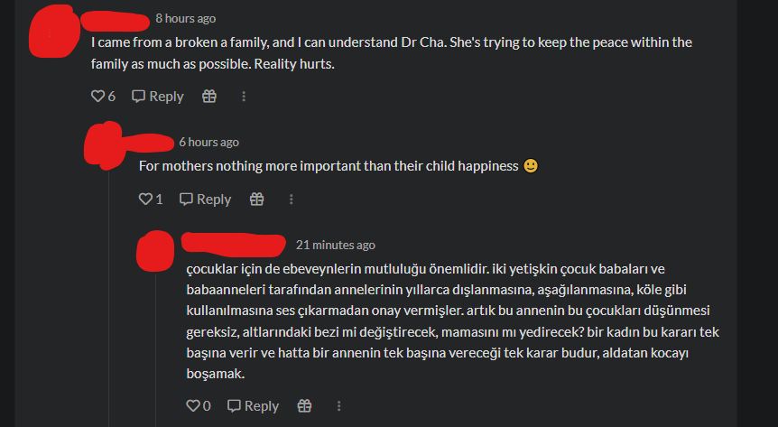Click the '8 hours ago' timestamp
This screenshot has width=778, height=427.
(x=185, y=18)
